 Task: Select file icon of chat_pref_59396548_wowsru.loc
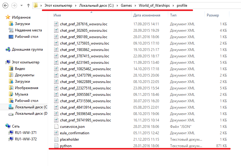56,114
